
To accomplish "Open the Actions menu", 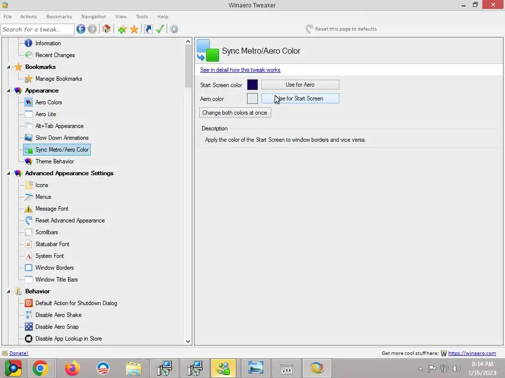I will [28, 16].
